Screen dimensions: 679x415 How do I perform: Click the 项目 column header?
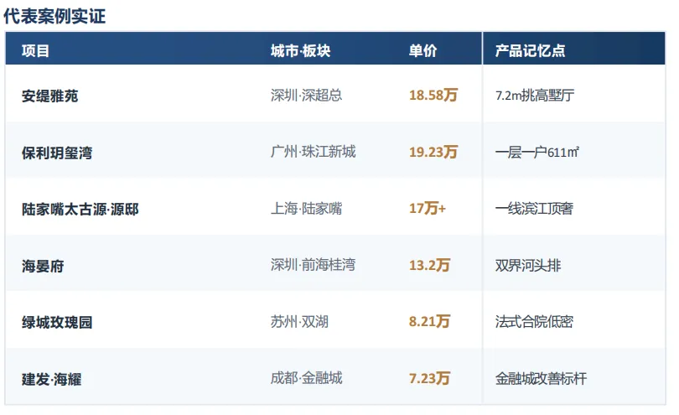(35, 50)
